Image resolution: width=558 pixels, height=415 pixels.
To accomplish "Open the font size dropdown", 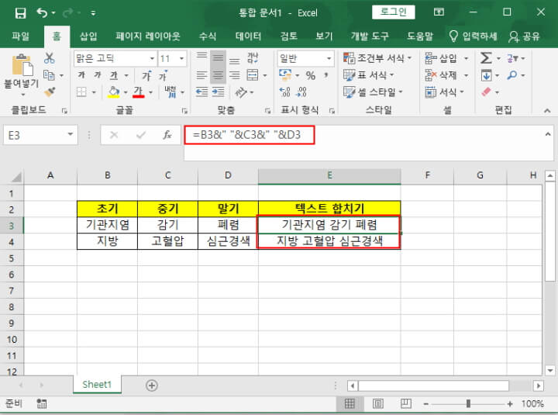I will [x=182, y=58].
